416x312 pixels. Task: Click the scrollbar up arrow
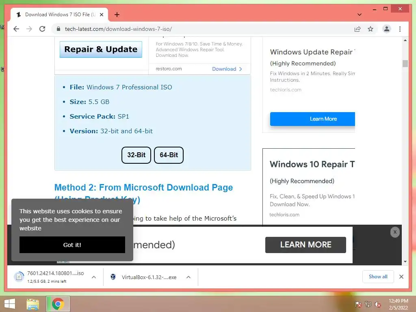pyautogui.click(x=405, y=40)
